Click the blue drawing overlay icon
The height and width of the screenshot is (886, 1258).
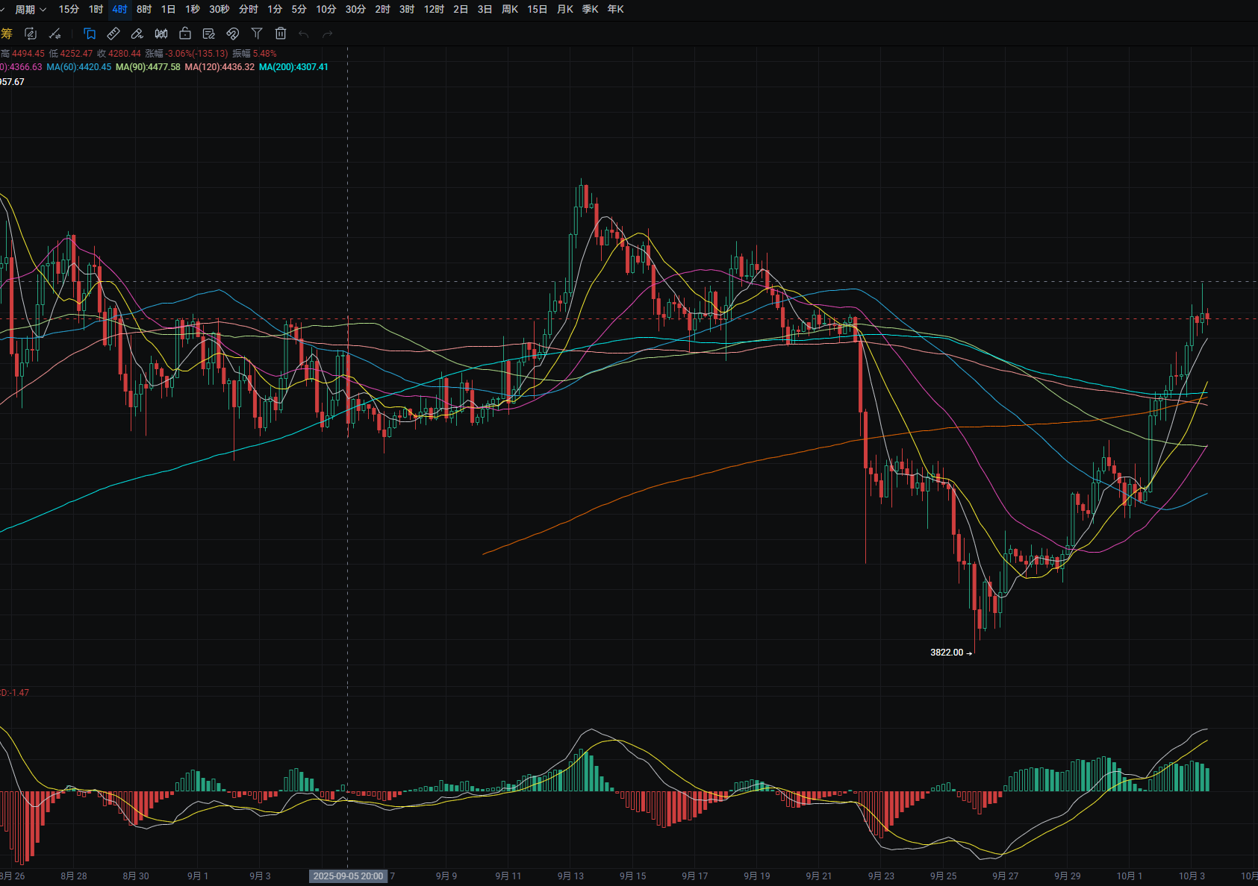[x=90, y=34]
